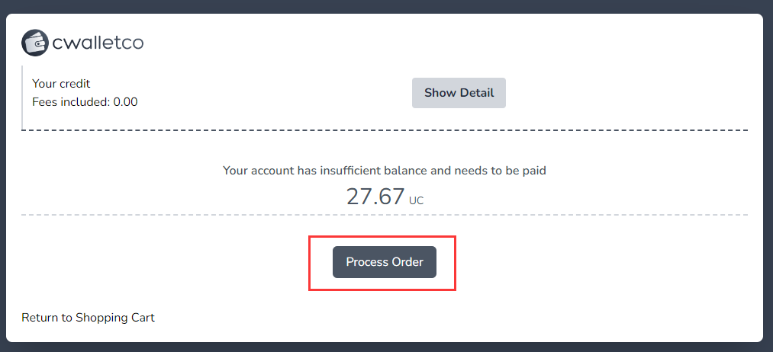
Task: Click the cwalletco wallet logo icon
Action: point(35,43)
